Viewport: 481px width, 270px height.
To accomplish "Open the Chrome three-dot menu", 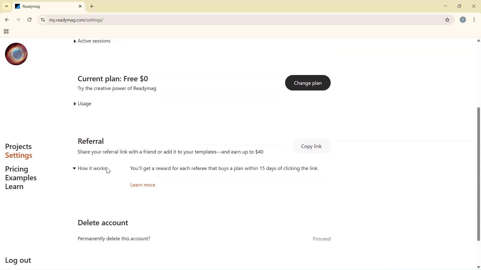I will [474, 20].
